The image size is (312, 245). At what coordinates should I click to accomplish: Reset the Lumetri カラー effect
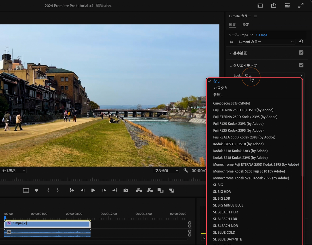click(301, 42)
